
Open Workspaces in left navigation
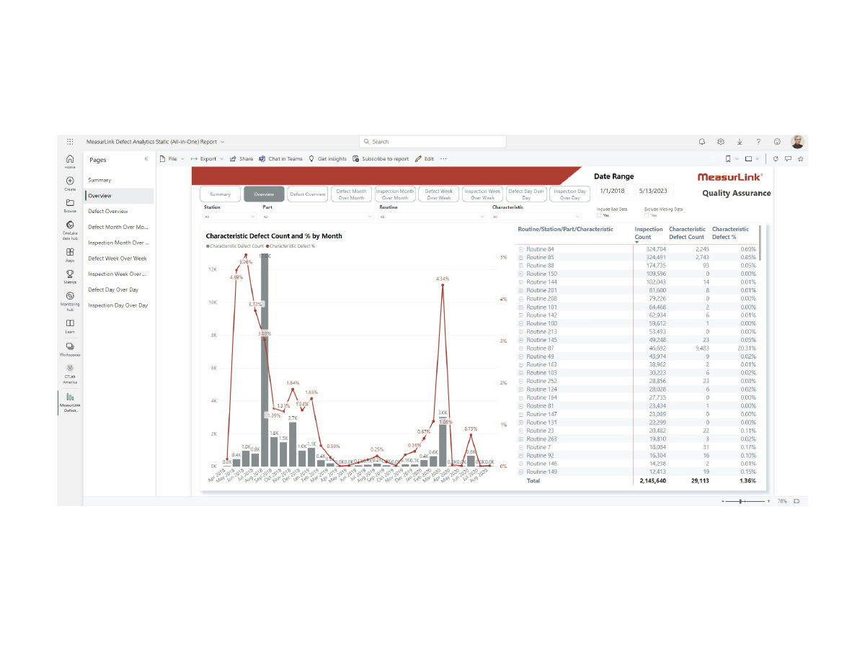70,349
